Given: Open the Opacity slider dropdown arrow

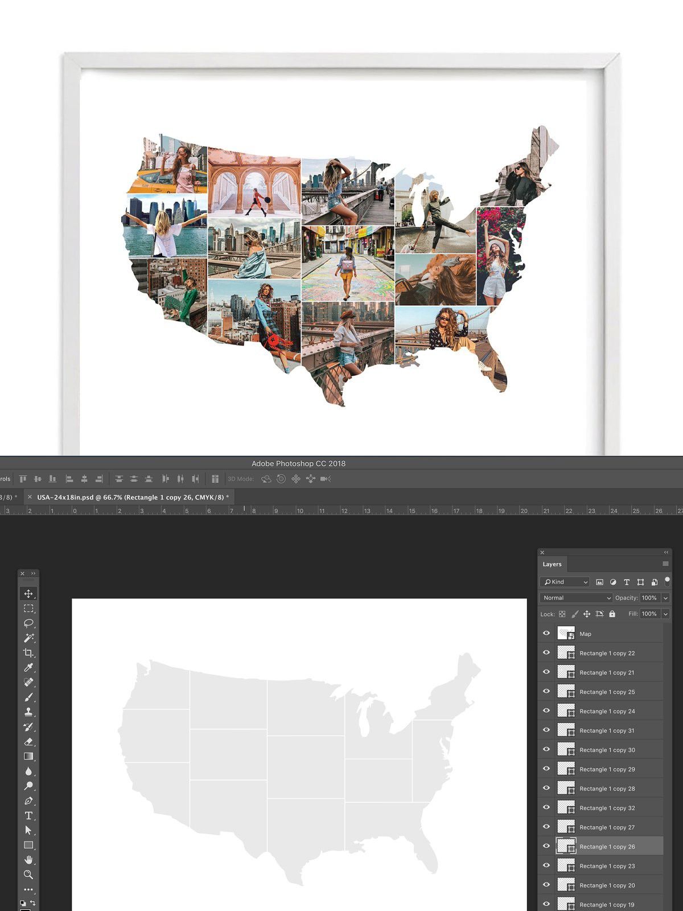Looking at the screenshot, I should pyautogui.click(x=665, y=598).
